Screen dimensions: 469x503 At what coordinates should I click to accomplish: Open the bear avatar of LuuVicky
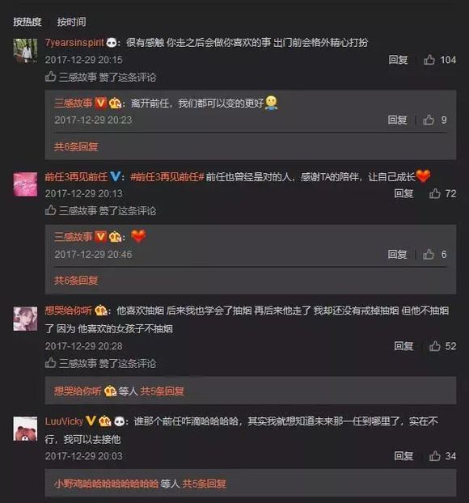point(25,429)
